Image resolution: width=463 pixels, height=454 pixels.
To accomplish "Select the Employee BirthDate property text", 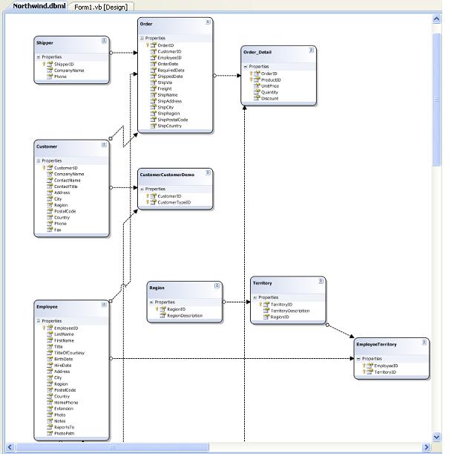I will pos(64,359).
